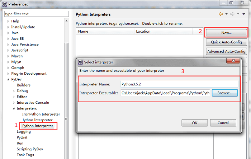Image resolution: width=251 pixels, height=159 pixels.
Task: Click Browse... to pick interpreter executable
Action: (x=225, y=93)
